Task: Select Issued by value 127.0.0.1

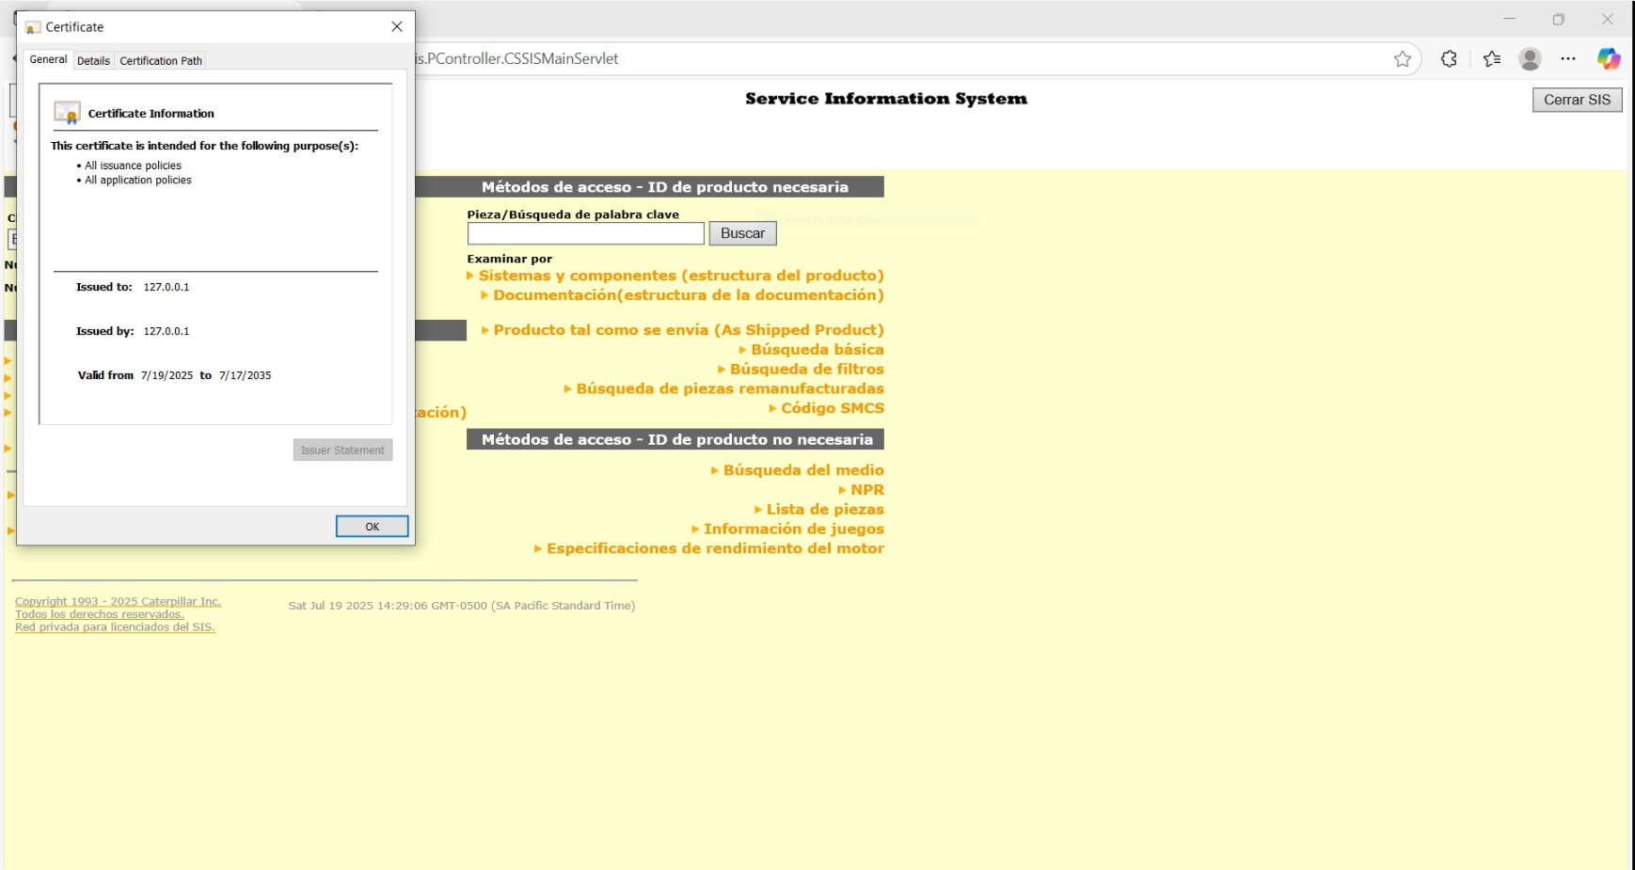Action: click(x=167, y=331)
